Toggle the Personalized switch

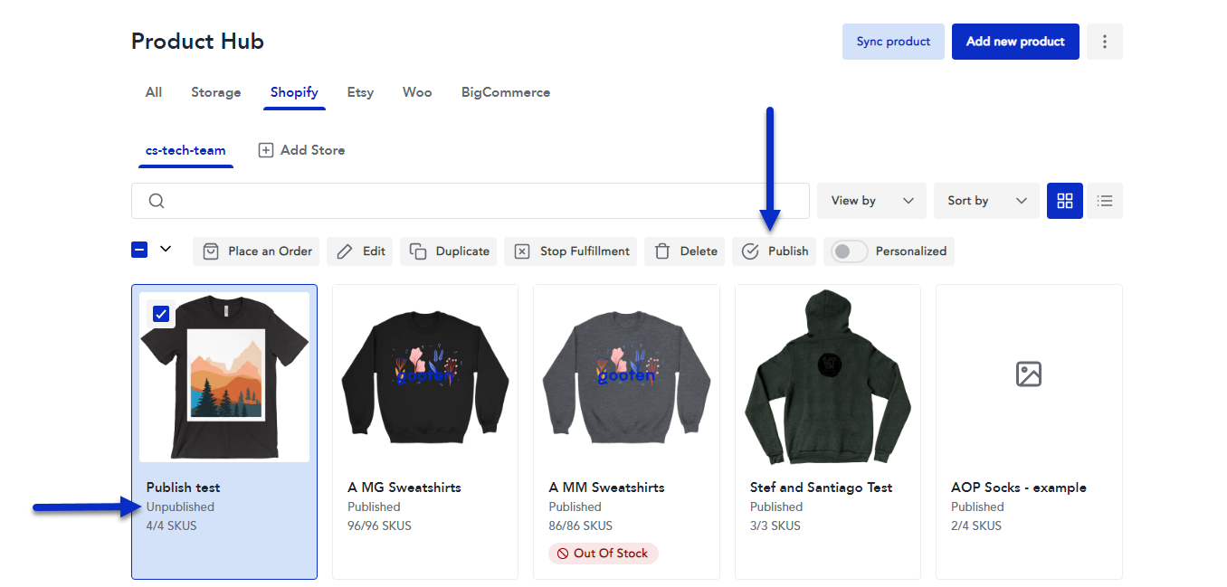[x=850, y=251]
